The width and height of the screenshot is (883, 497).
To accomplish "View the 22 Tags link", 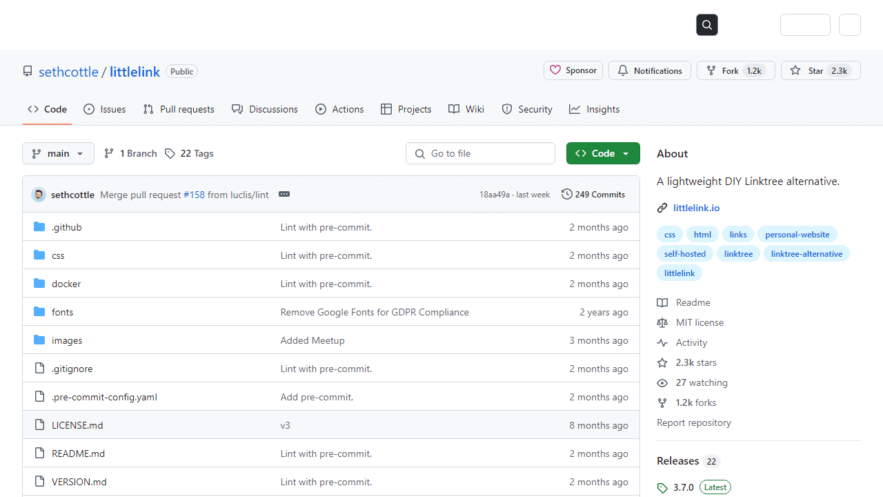I will (x=189, y=153).
